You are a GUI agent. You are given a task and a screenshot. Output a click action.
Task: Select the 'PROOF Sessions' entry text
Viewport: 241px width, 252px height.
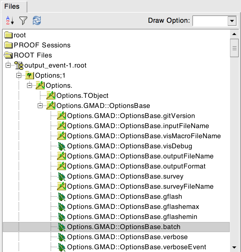(42, 45)
